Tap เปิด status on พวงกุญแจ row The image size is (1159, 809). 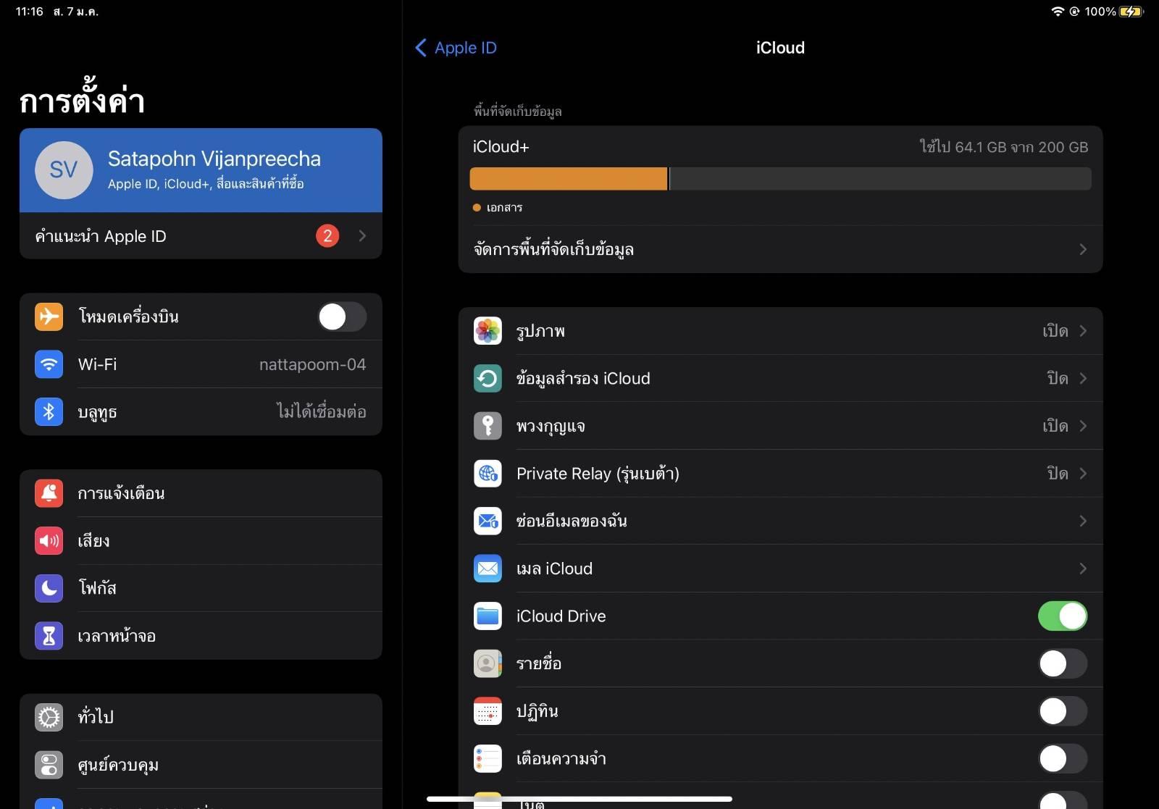tap(1055, 426)
